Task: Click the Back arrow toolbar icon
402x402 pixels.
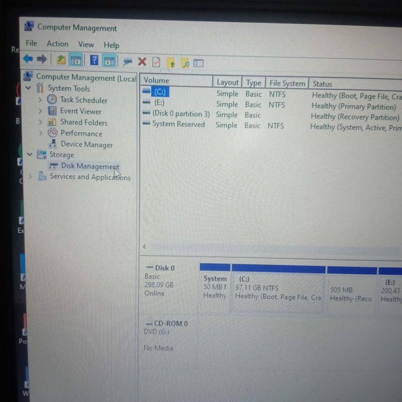Action: pyautogui.click(x=28, y=59)
